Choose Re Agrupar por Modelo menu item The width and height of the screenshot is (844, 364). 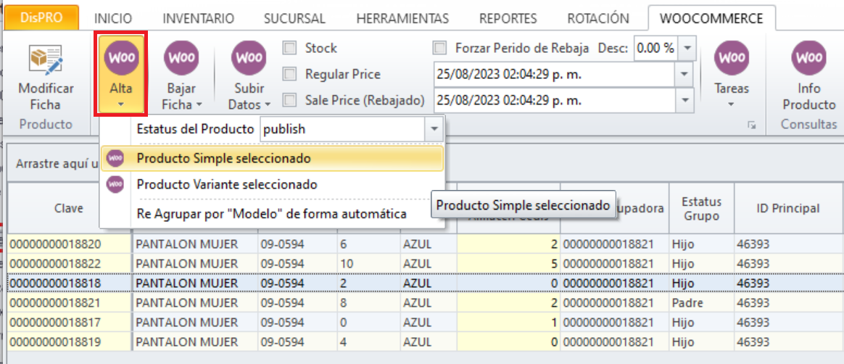pos(272,214)
